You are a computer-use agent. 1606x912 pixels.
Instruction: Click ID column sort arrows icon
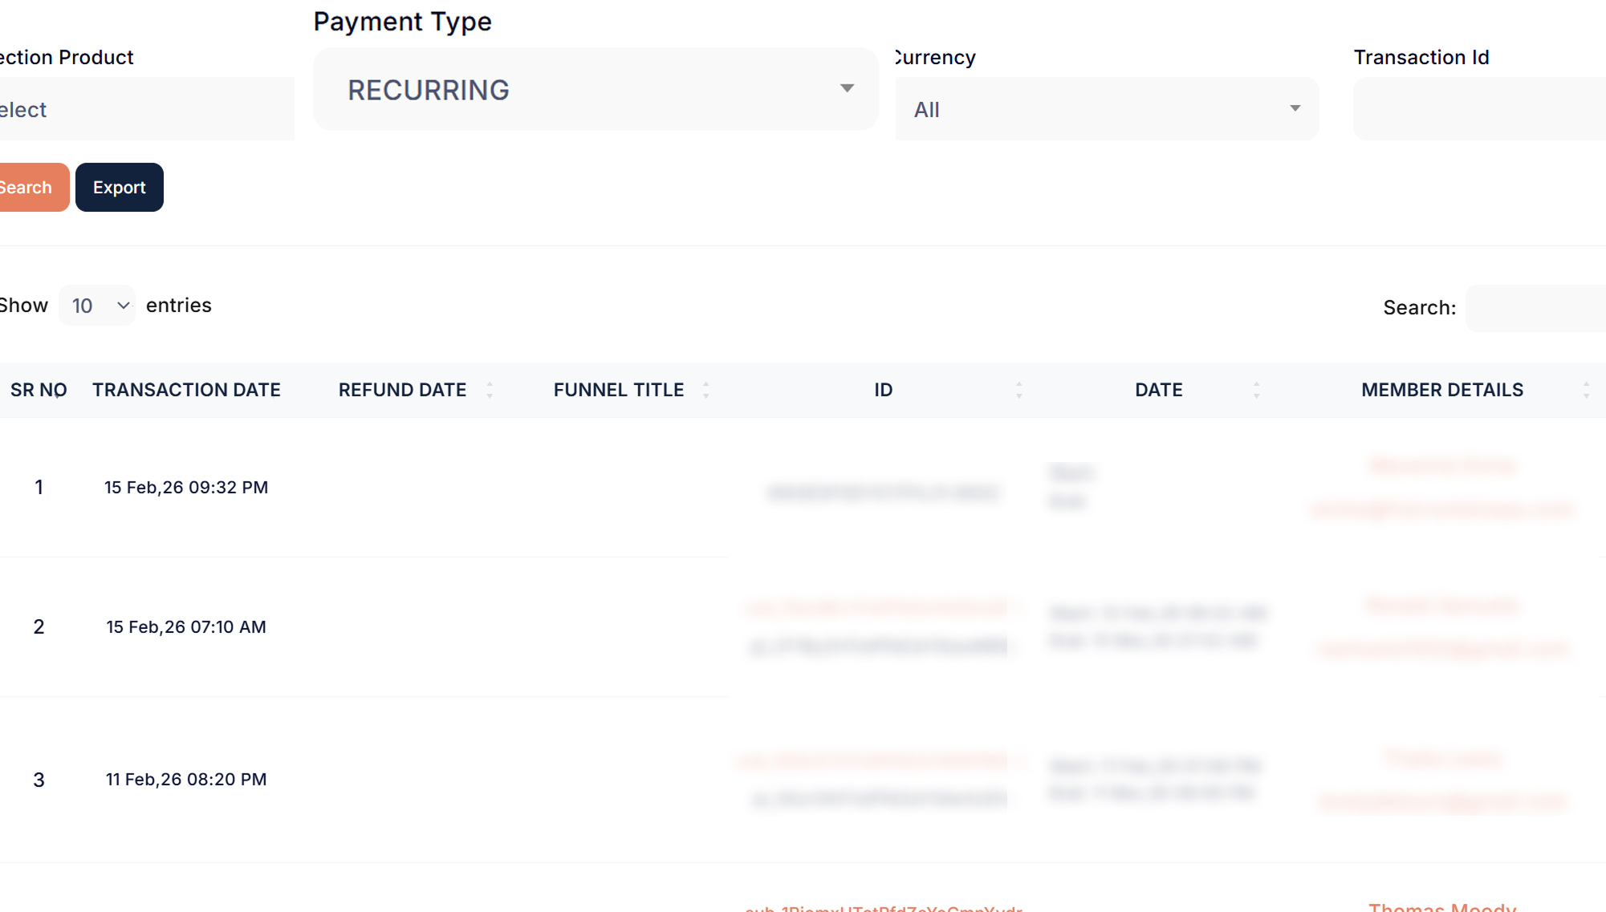[x=1018, y=390]
